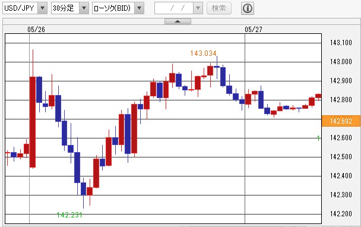Click the 142.800 price axis label
Image resolution: width=361 pixels, height=227 pixels.
341,100
